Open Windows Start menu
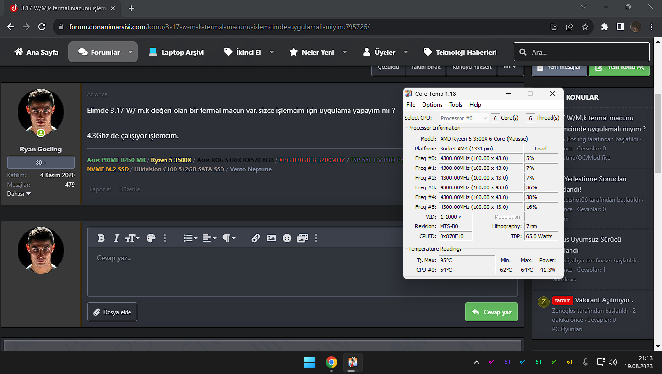 click(x=310, y=362)
